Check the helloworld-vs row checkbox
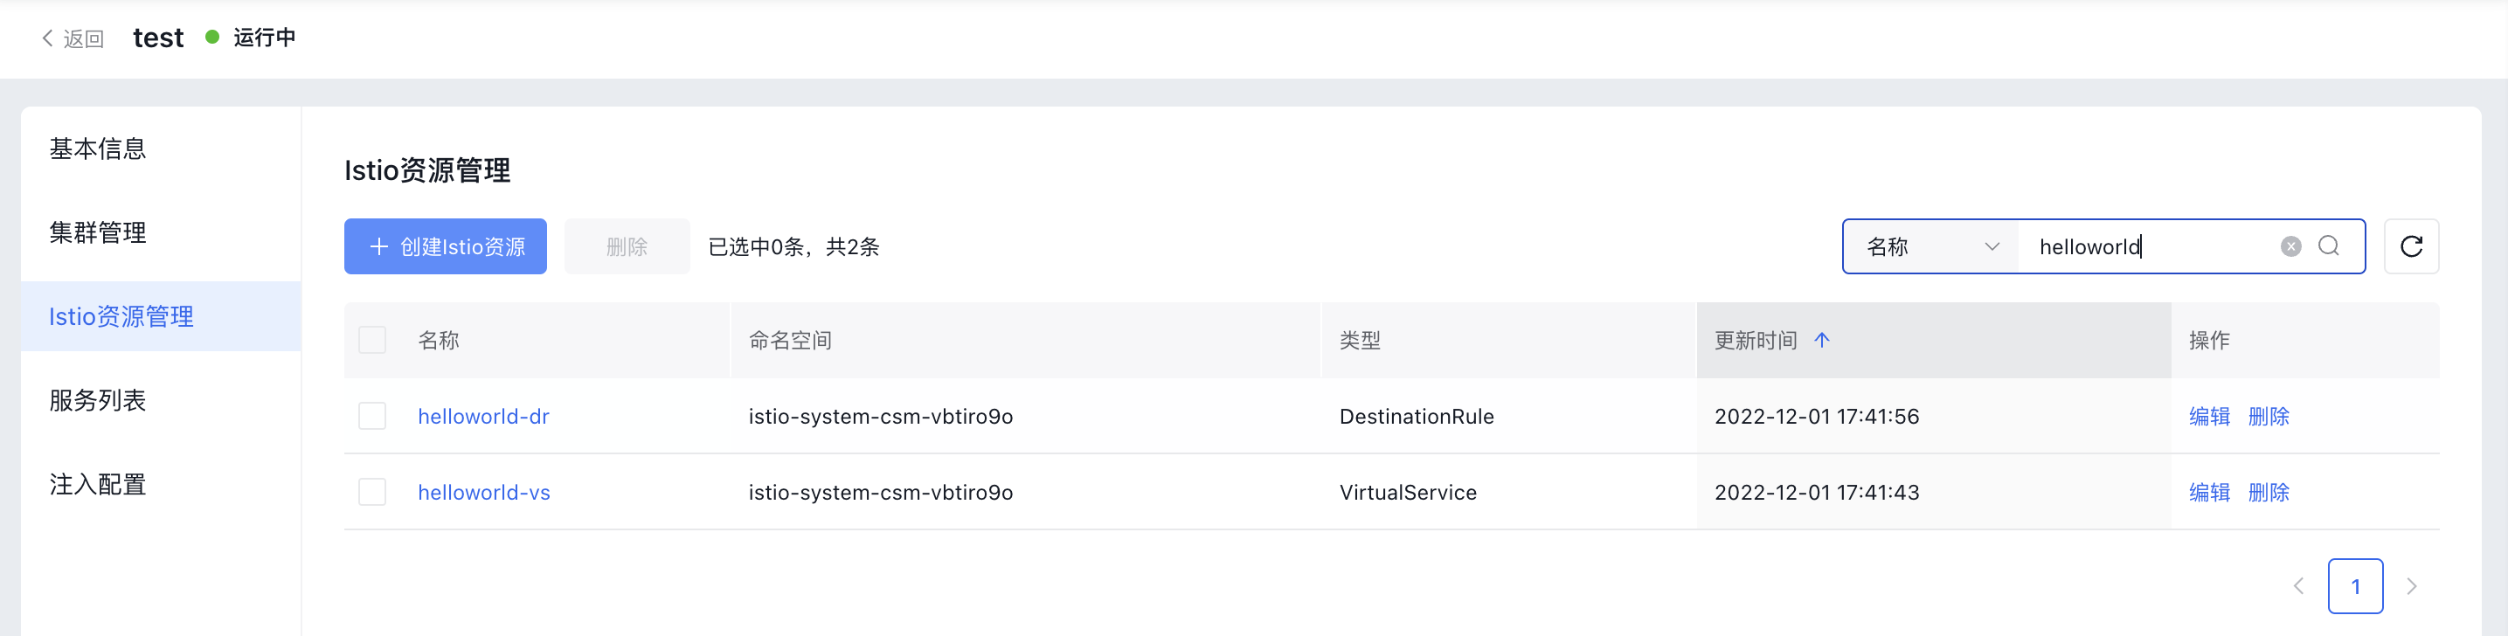This screenshot has width=2508, height=636. point(372,492)
